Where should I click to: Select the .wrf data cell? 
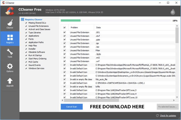pos(97,61)
